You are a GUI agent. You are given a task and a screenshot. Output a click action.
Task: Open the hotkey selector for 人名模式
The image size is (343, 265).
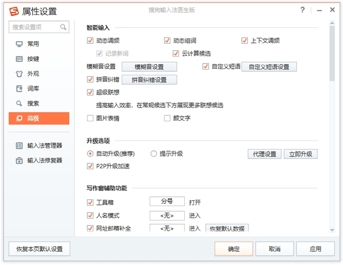click(167, 215)
